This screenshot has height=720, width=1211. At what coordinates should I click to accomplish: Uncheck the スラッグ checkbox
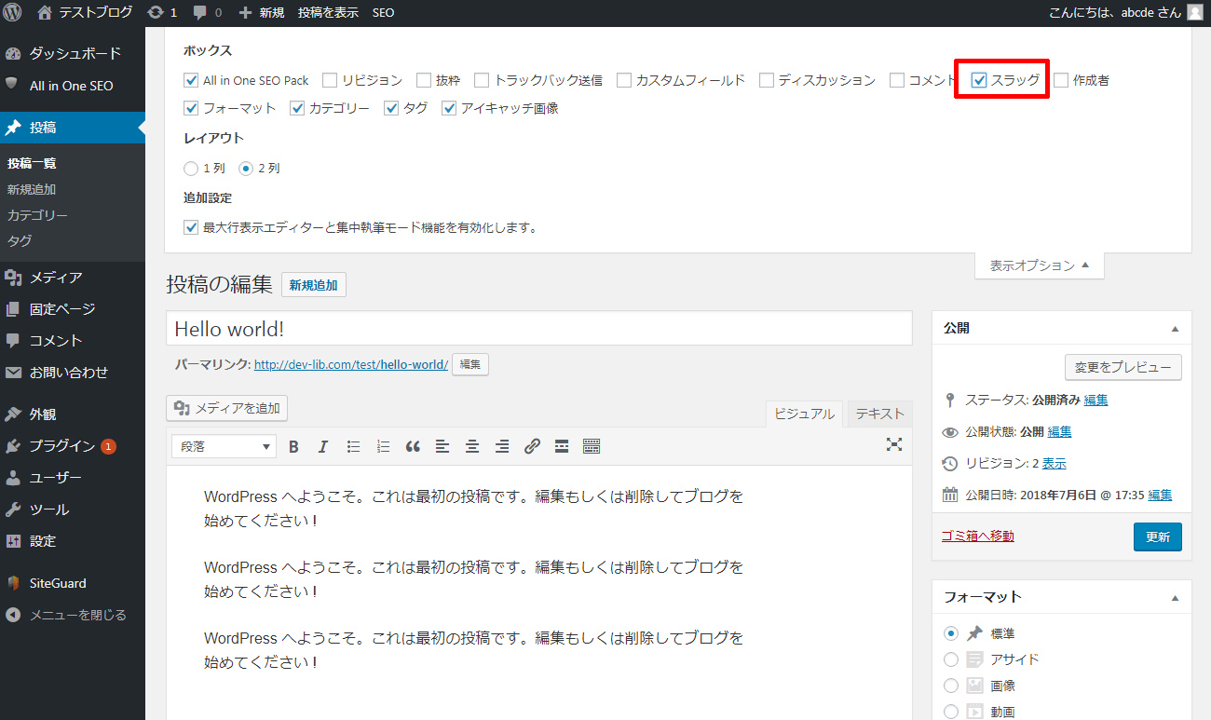(x=979, y=80)
